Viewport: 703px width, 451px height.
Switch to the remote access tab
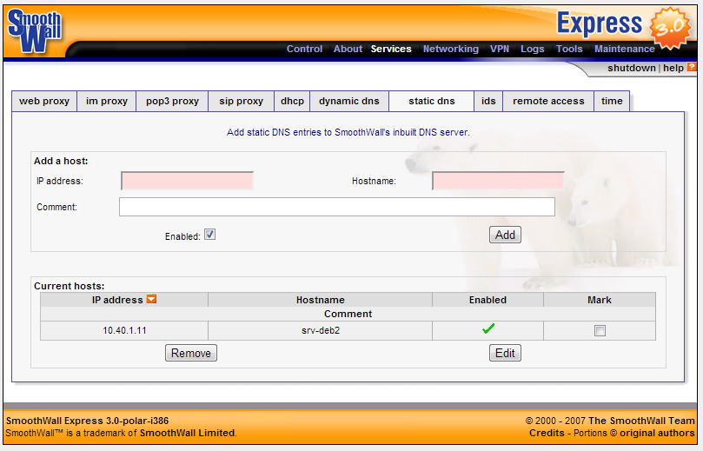tap(548, 102)
